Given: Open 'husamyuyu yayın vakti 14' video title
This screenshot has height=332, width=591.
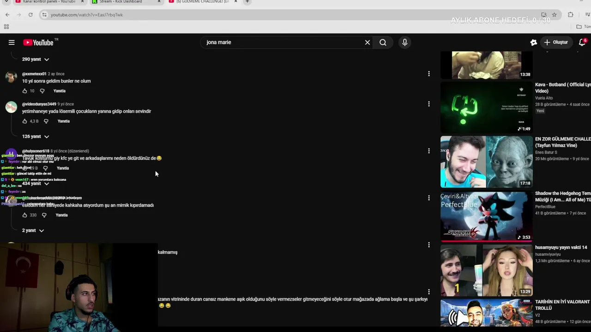Looking at the screenshot, I should point(561,248).
